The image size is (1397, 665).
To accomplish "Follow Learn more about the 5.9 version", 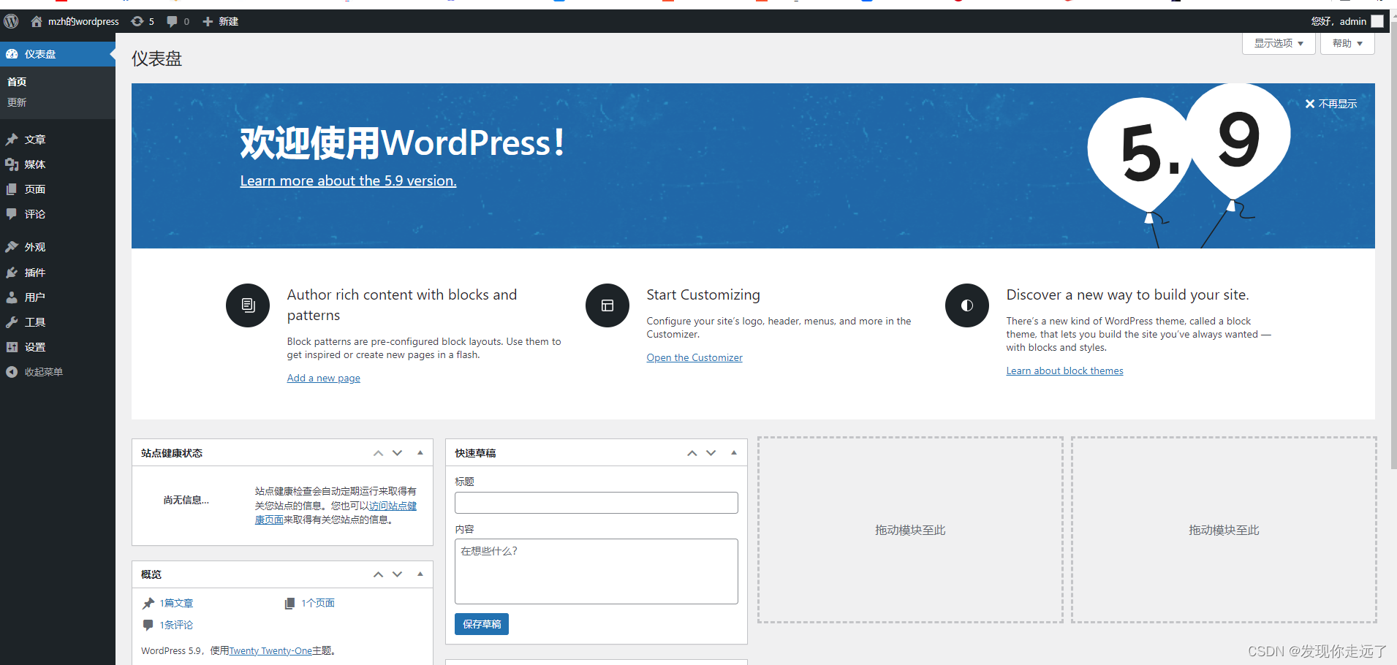I will point(348,180).
